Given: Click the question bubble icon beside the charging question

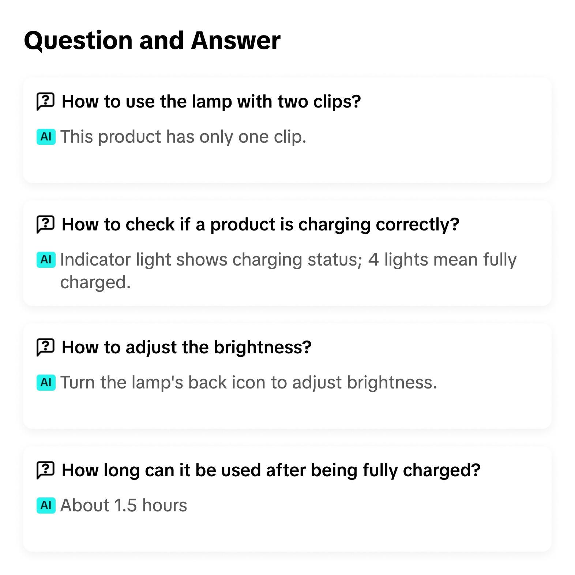Looking at the screenshot, I should (45, 224).
